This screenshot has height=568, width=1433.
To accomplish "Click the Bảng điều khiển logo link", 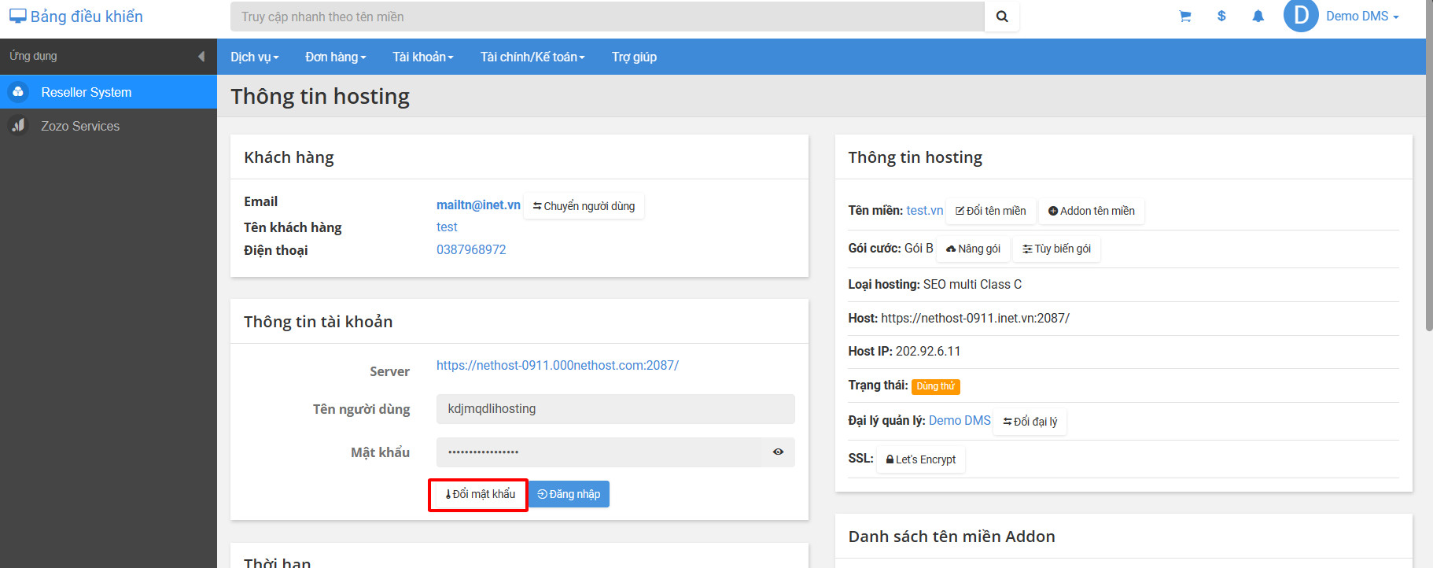I will coord(76,17).
